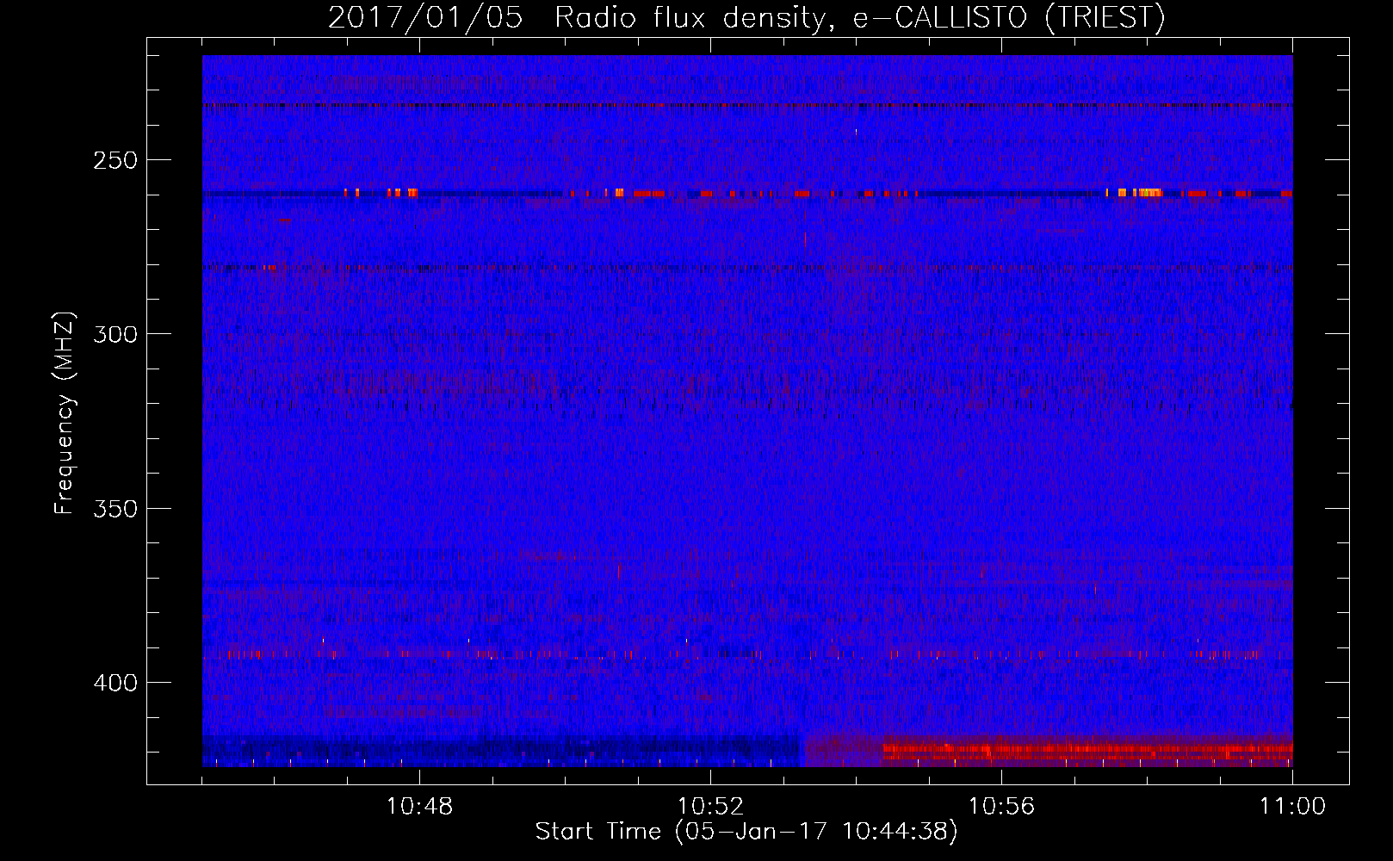Click the 10:52 time tick label
The height and width of the screenshot is (861, 1393).
(x=710, y=807)
